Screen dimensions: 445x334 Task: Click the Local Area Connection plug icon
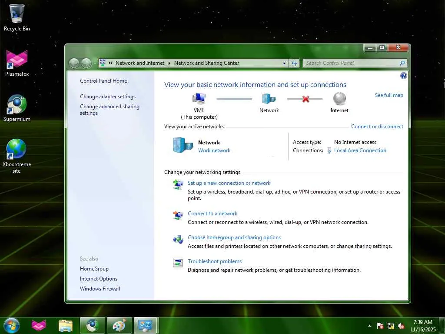pyautogui.click(x=329, y=150)
